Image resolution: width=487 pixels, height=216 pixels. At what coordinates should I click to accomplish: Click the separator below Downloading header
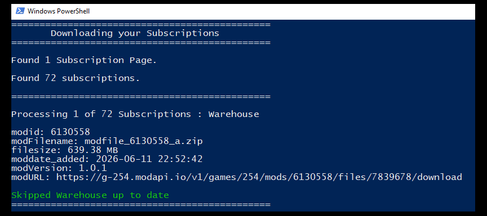click(x=141, y=43)
